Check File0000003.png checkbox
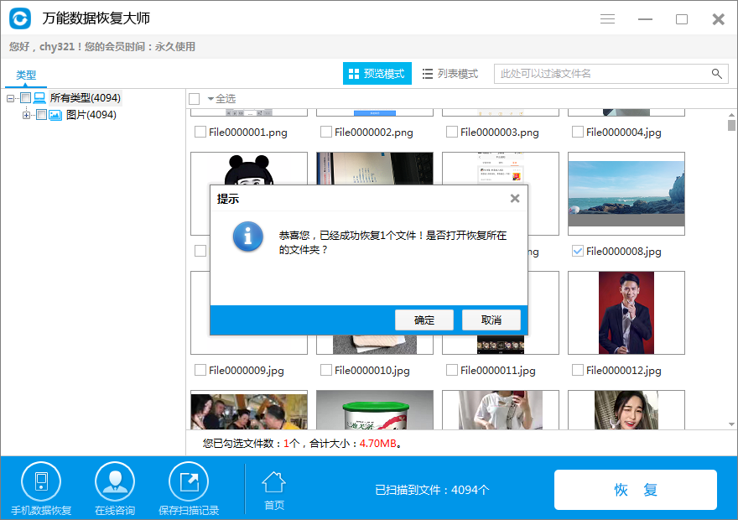 coord(452,132)
